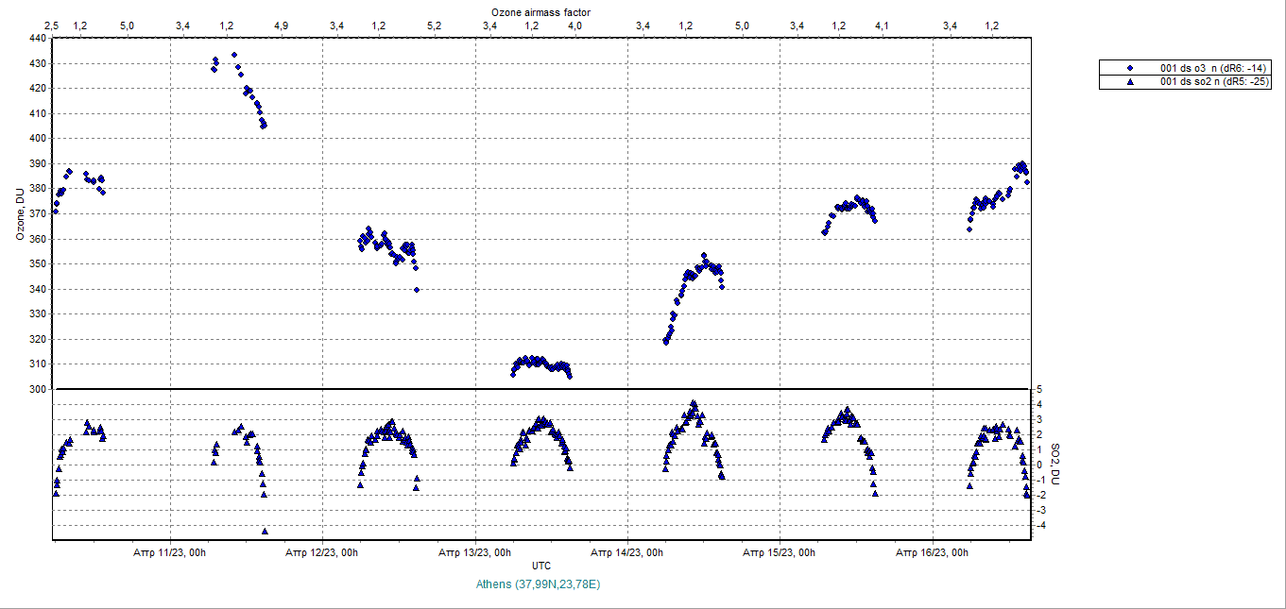Viewport: 1286px width, 609px height.
Task: Click the Athens location caption below the chart
Action: tap(539, 584)
